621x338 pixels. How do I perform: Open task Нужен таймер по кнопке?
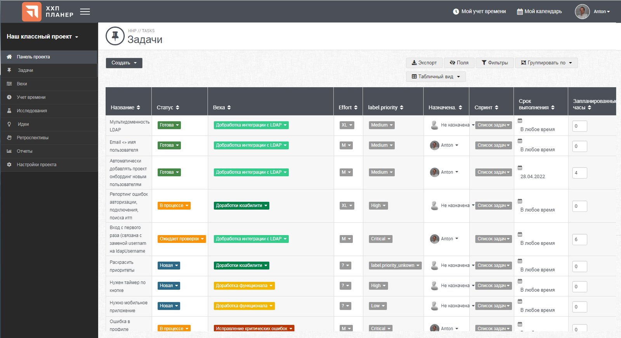(128, 286)
